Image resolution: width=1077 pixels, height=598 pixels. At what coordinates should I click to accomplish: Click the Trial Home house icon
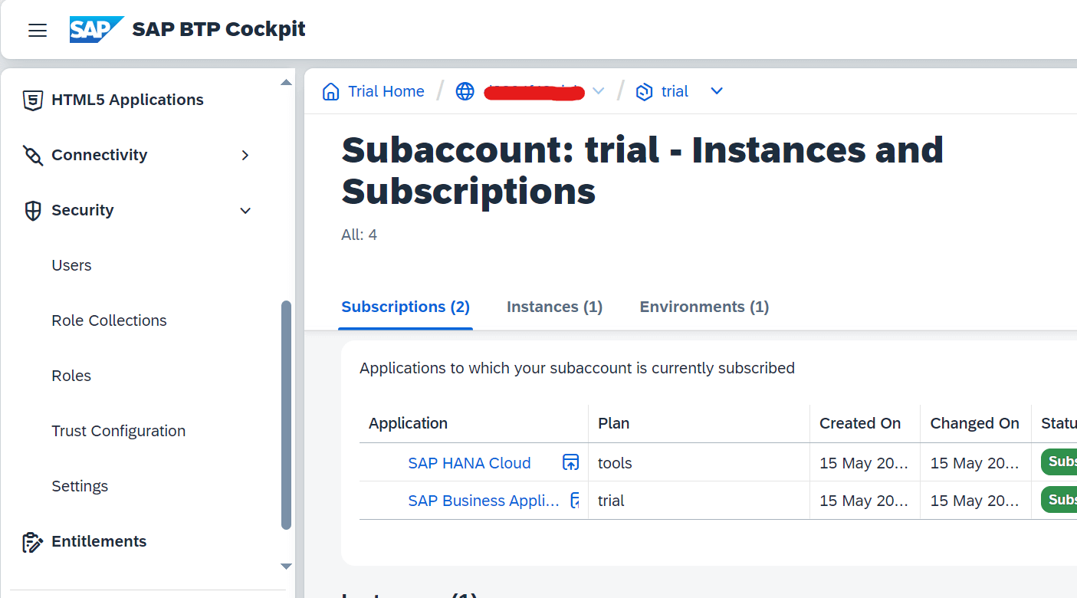330,90
